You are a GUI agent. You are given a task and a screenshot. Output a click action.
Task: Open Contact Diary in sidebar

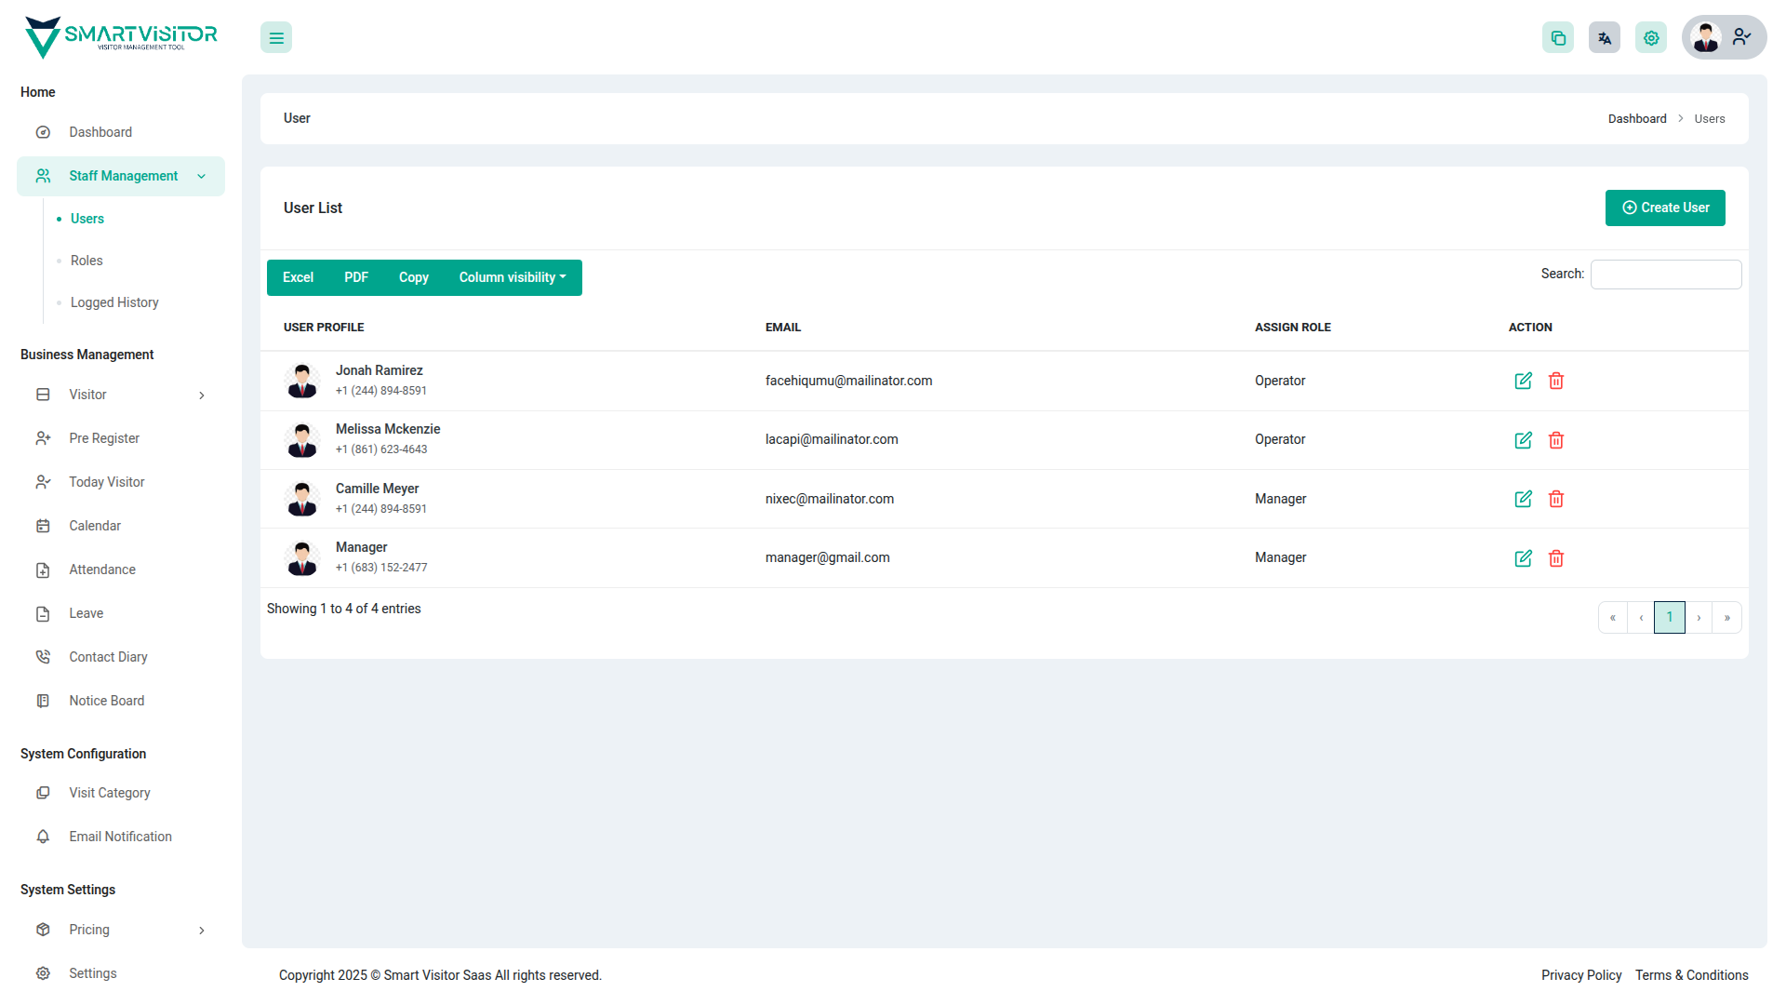pyautogui.click(x=108, y=657)
